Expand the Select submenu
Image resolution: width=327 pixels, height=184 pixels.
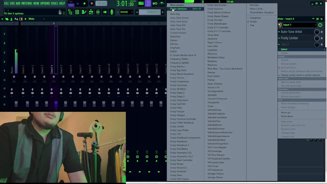pyautogui.click(x=302, y=49)
